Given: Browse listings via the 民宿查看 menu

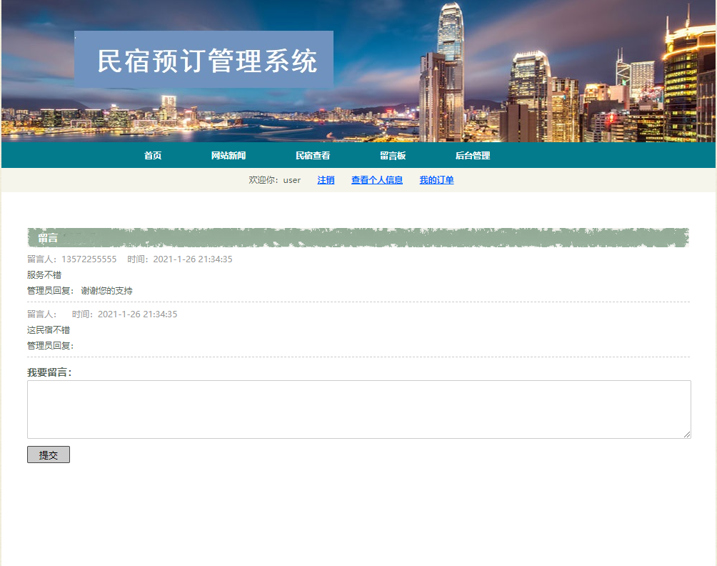Looking at the screenshot, I should click(x=313, y=154).
